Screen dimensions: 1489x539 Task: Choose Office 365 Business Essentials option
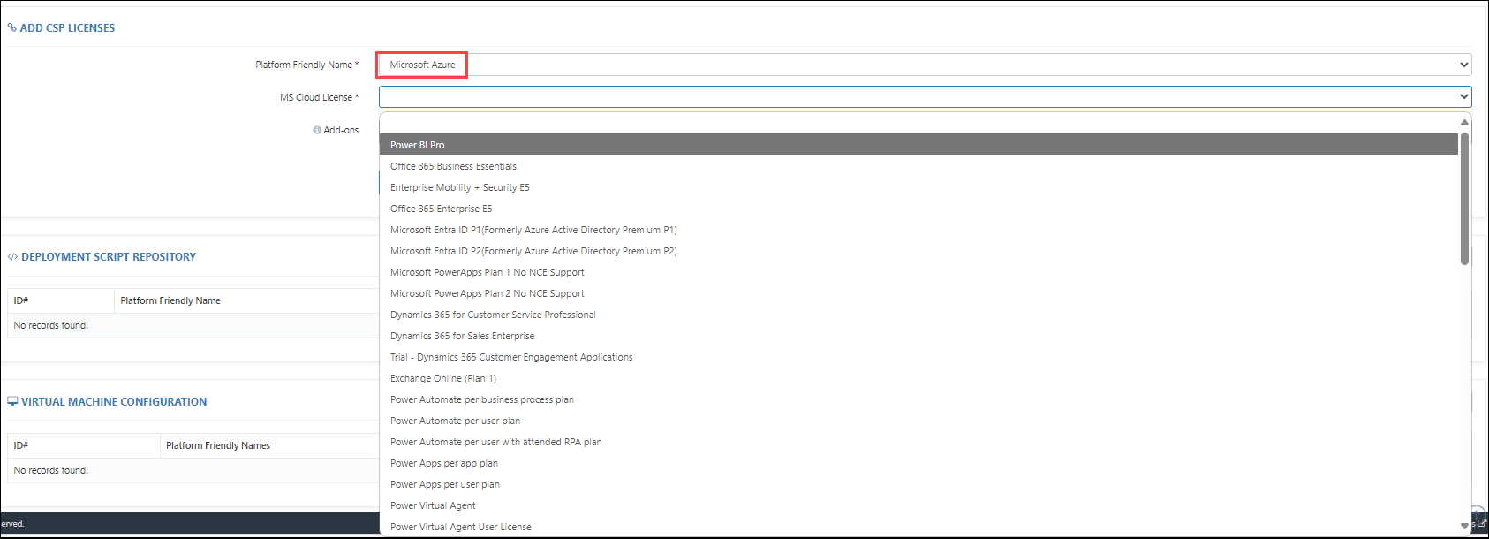point(918,166)
